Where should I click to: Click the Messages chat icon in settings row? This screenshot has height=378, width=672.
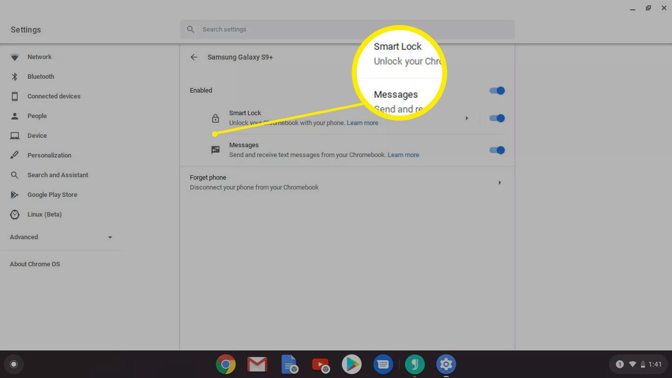tap(215, 150)
